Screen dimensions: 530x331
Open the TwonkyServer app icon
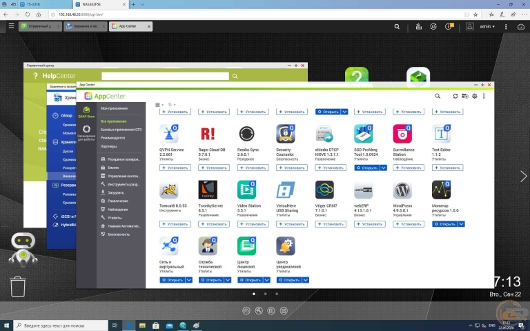click(208, 190)
